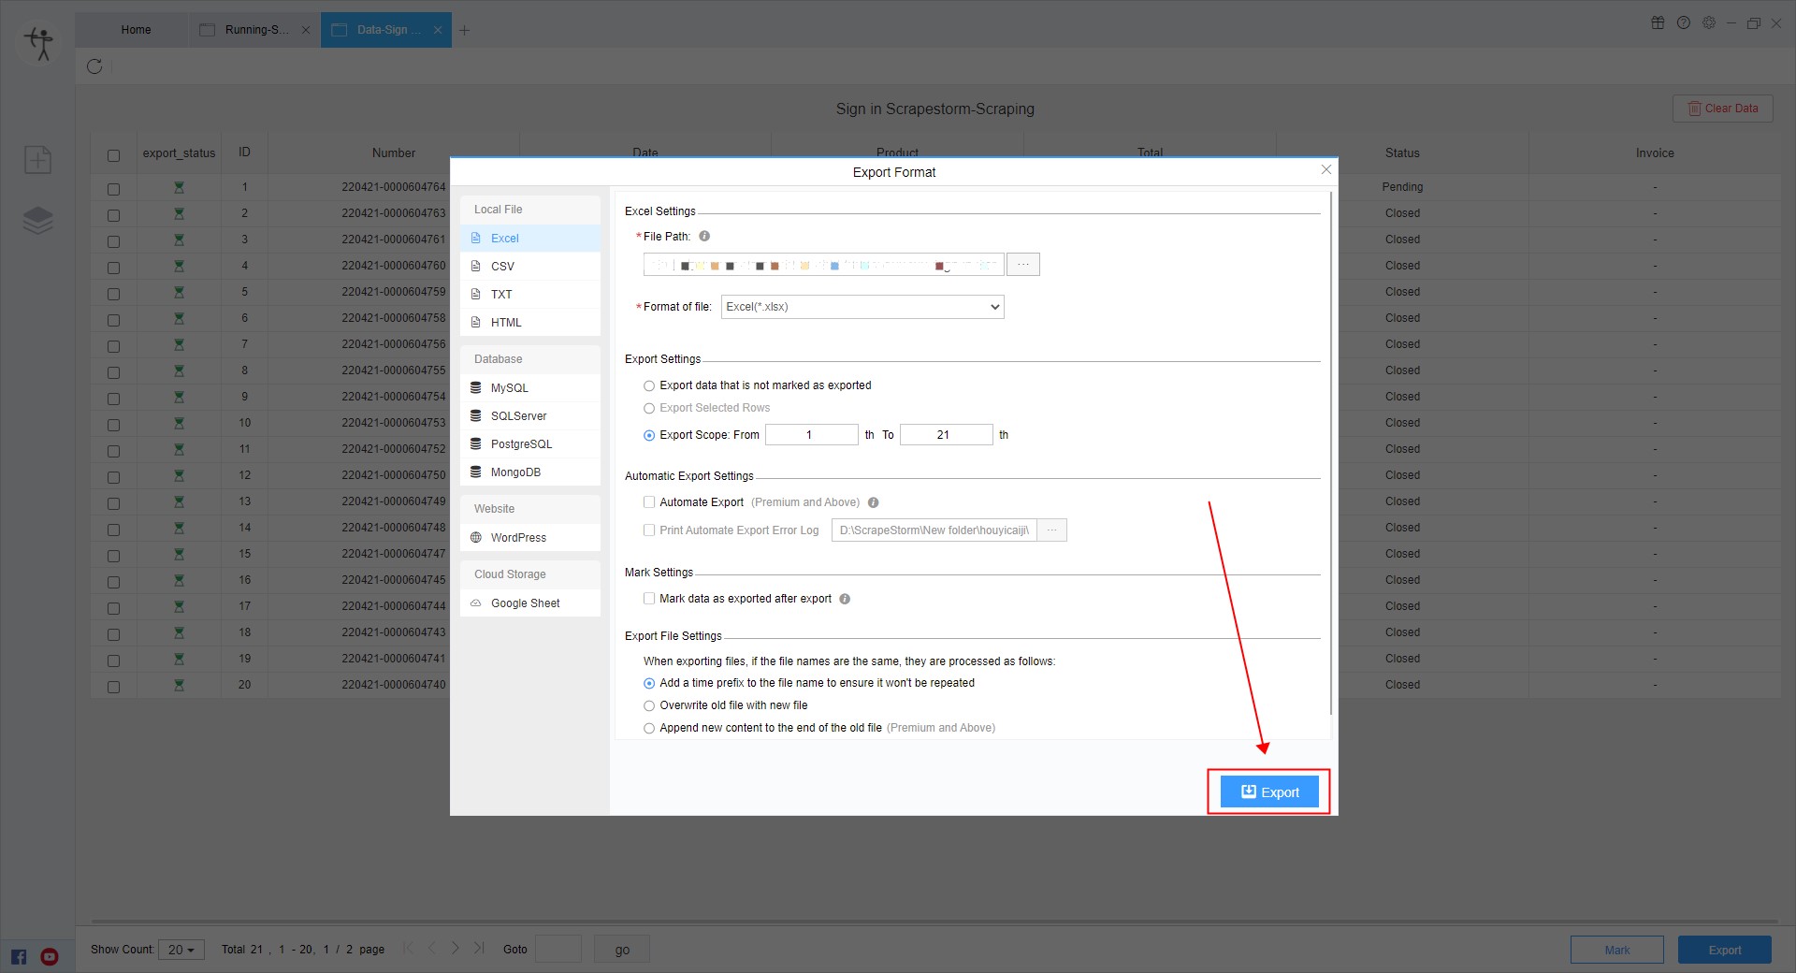Close the Export Format dialog
1796x973 pixels.
(x=1325, y=169)
